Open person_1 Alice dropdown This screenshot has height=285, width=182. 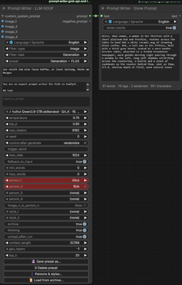tap(46, 180)
